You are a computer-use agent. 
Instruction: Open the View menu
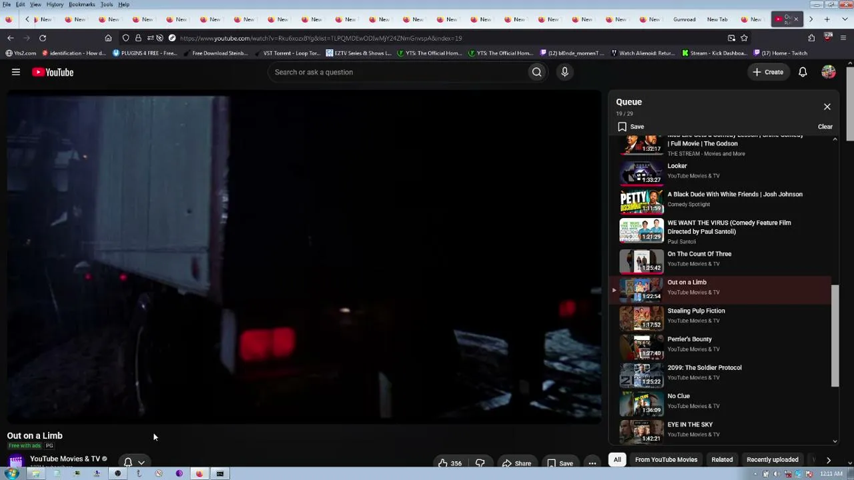click(35, 5)
